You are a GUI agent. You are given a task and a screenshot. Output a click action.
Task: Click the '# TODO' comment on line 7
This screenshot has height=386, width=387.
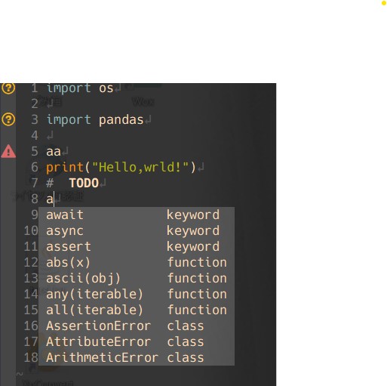tap(72, 183)
